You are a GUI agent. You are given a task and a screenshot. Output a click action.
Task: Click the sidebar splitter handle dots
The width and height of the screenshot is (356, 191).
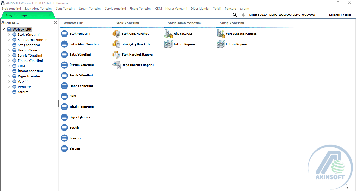pyautogui.click(x=59, y=105)
